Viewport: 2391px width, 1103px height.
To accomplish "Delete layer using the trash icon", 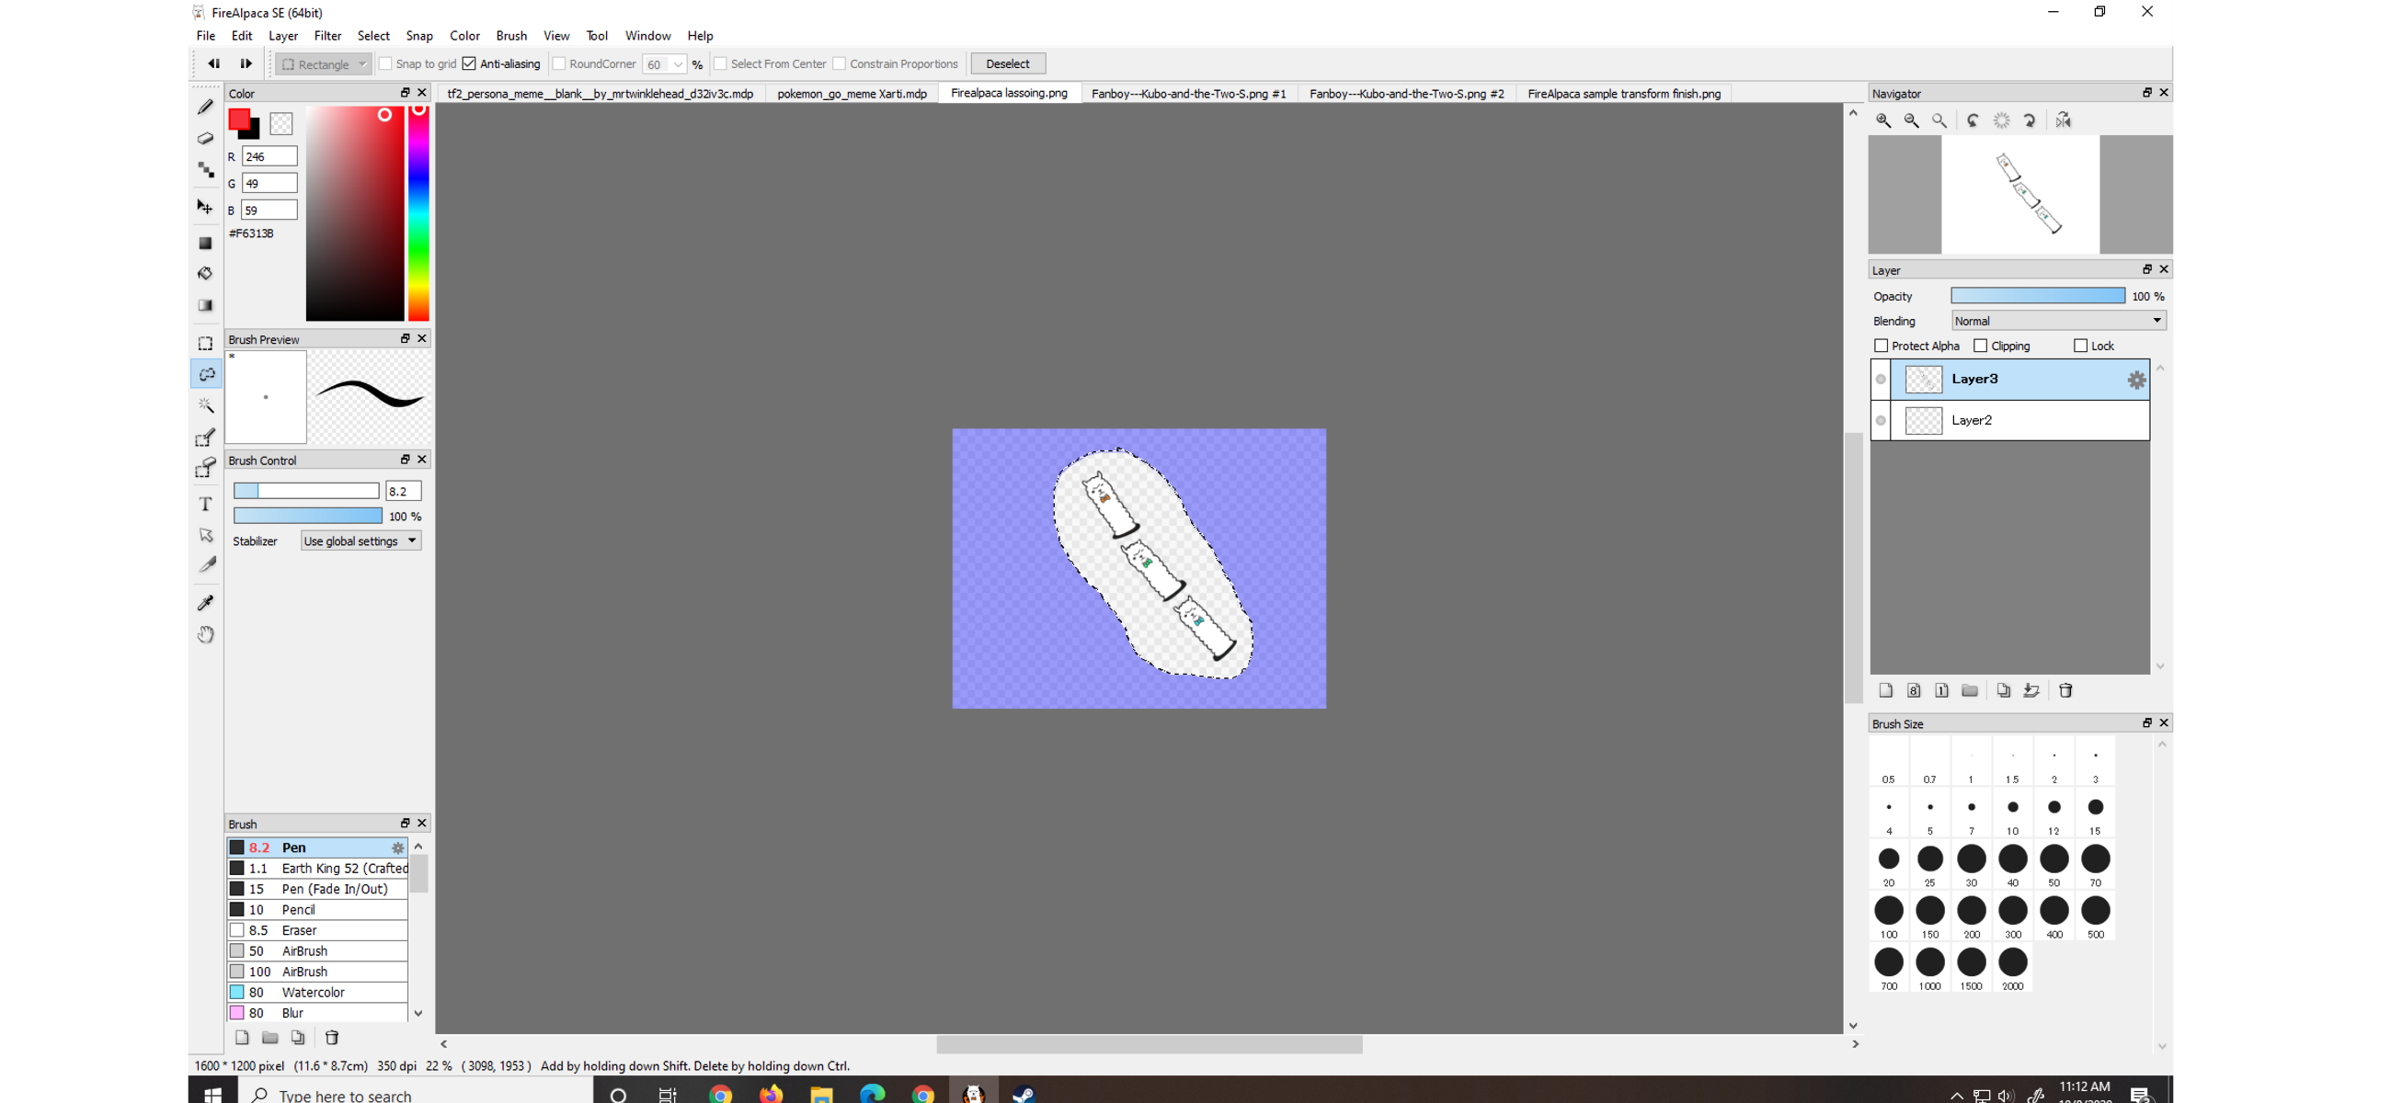I will tap(2065, 690).
